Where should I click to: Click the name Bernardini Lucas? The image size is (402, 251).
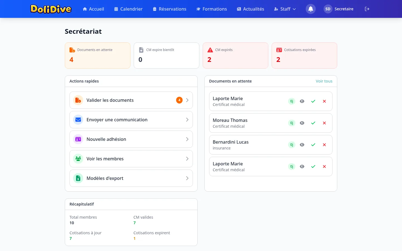[x=231, y=142]
